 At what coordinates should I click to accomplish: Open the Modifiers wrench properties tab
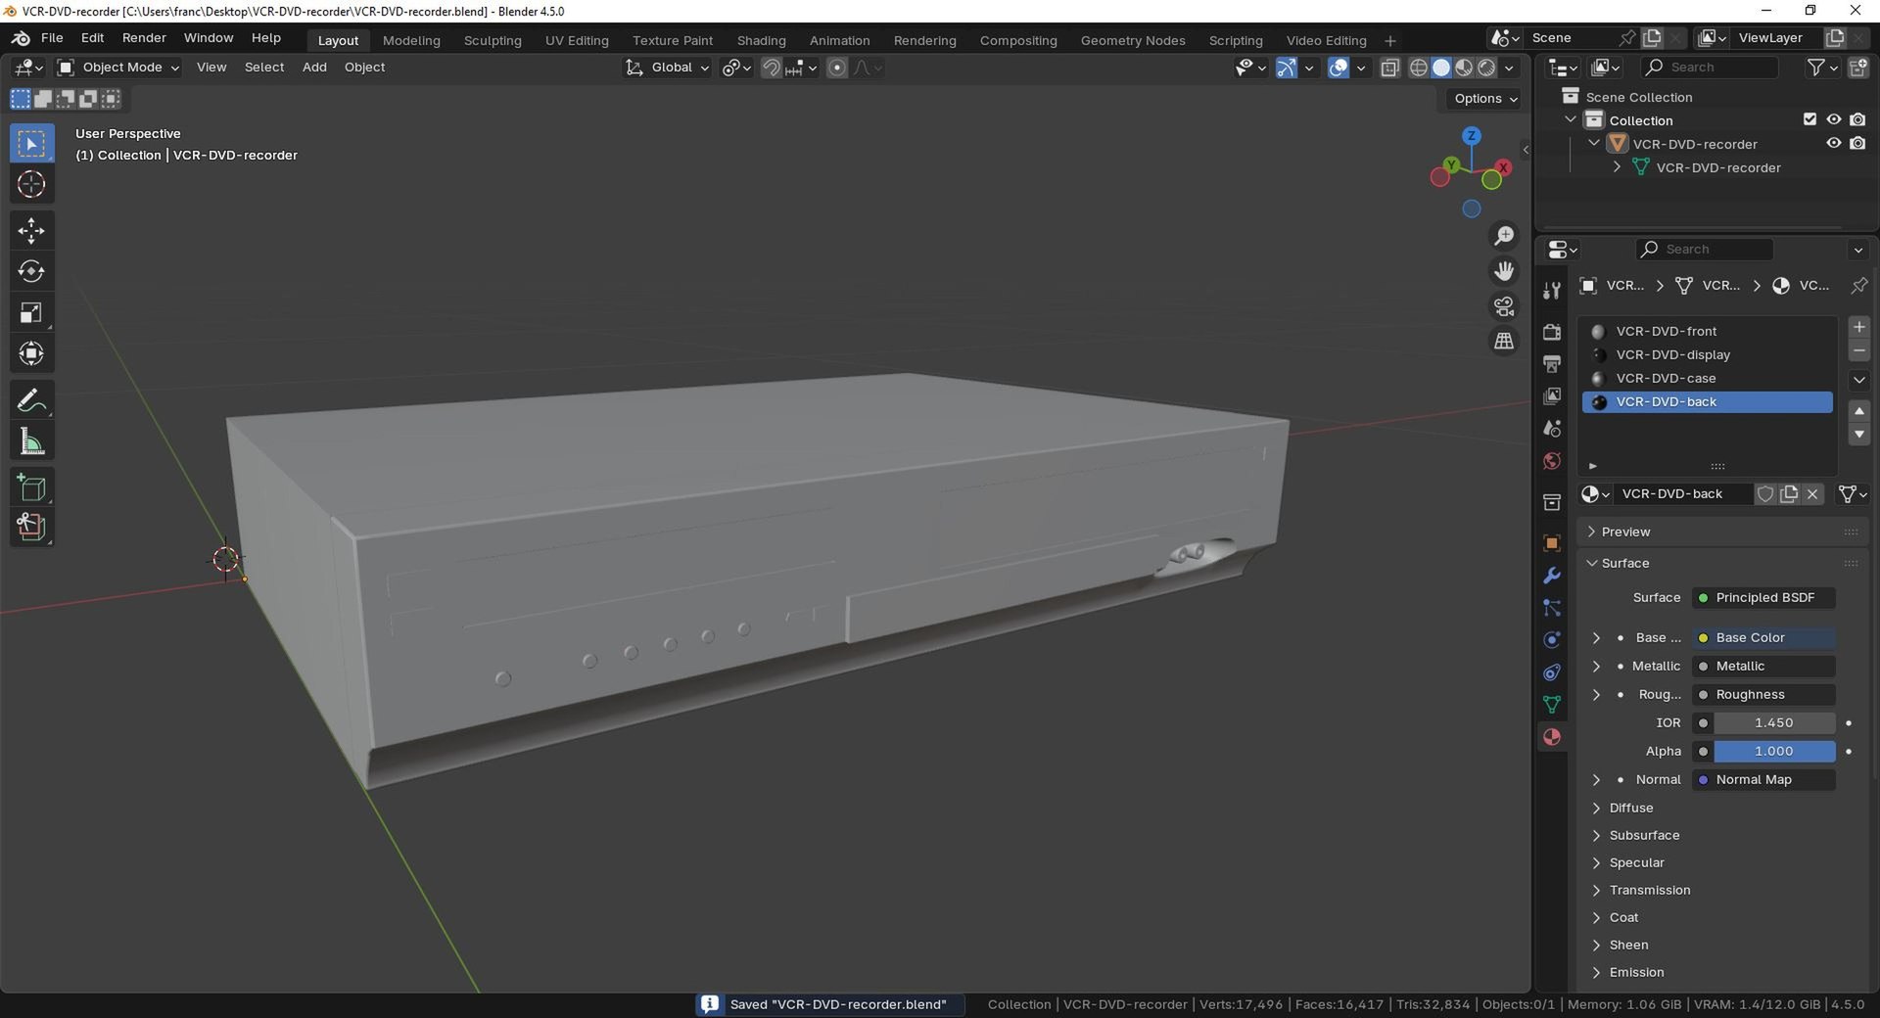(x=1552, y=576)
